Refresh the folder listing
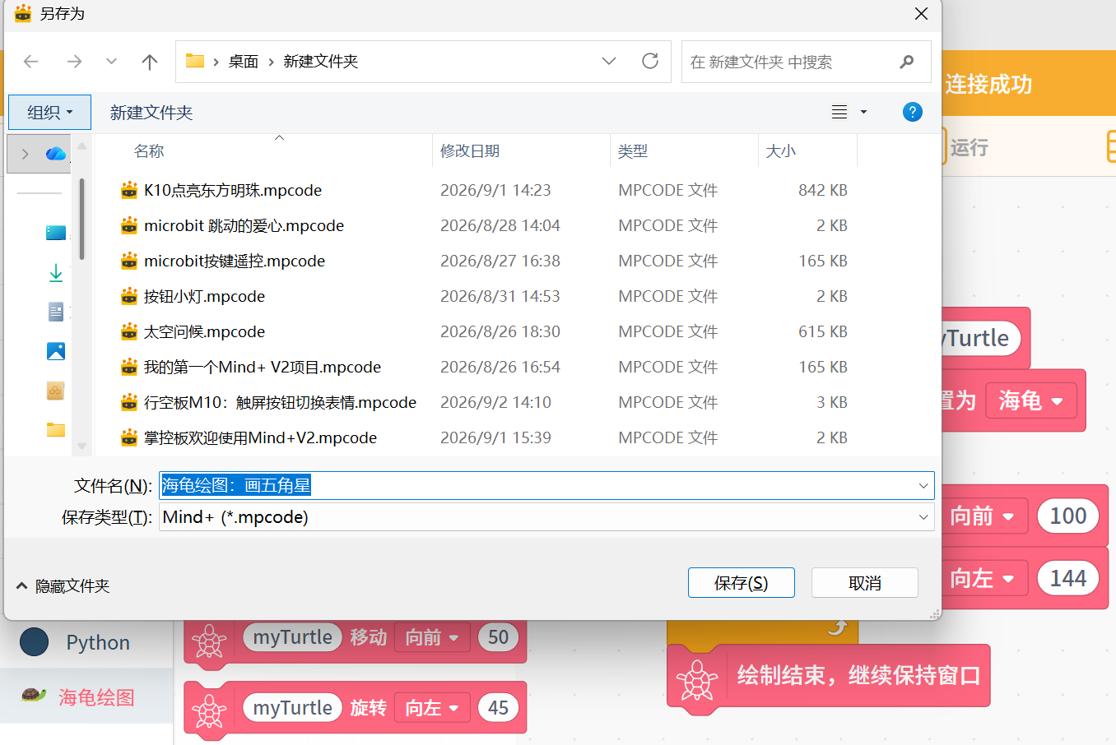The image size is (1116, 745). (650, 61)
